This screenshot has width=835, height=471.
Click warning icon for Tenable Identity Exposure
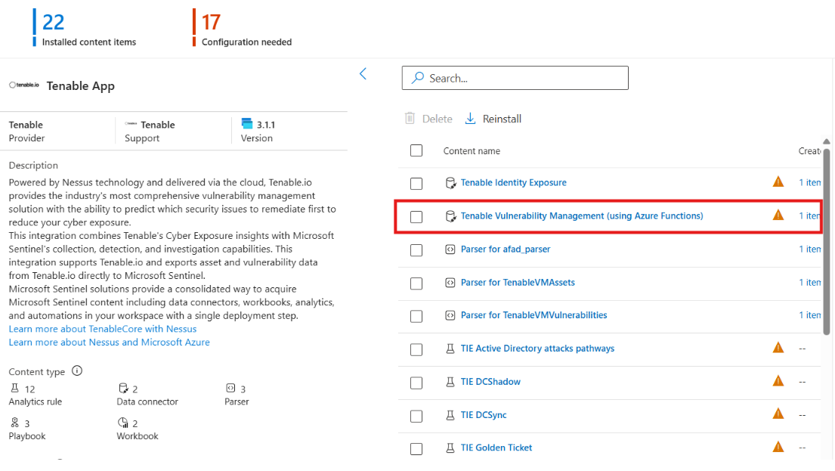778,182
